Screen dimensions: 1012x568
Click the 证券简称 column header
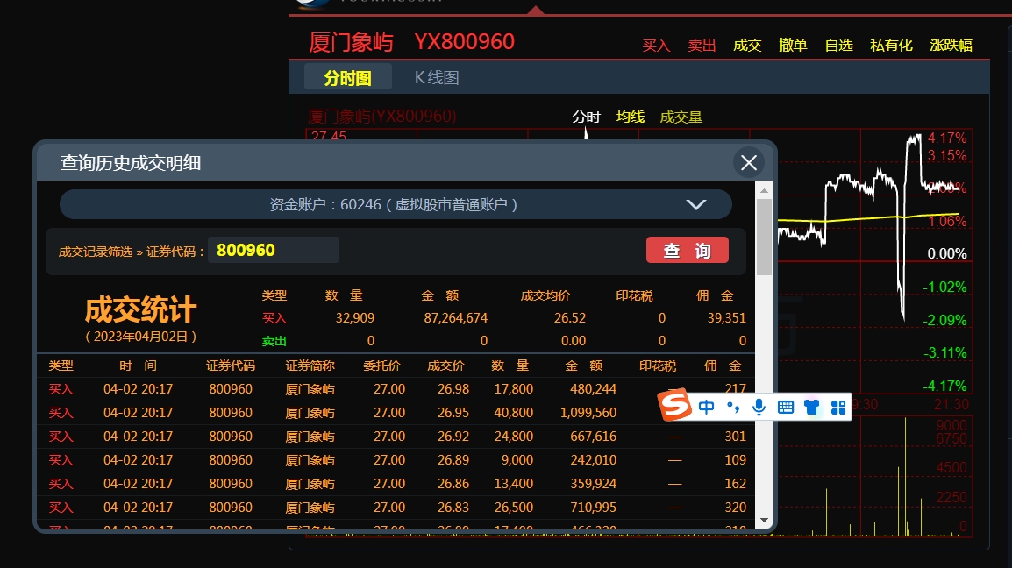pos(310,366)
